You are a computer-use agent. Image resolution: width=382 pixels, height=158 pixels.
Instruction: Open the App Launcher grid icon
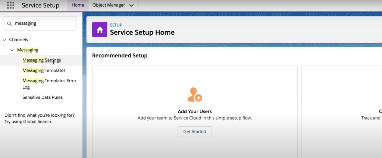pyautogui.click(x=10, y=5)
